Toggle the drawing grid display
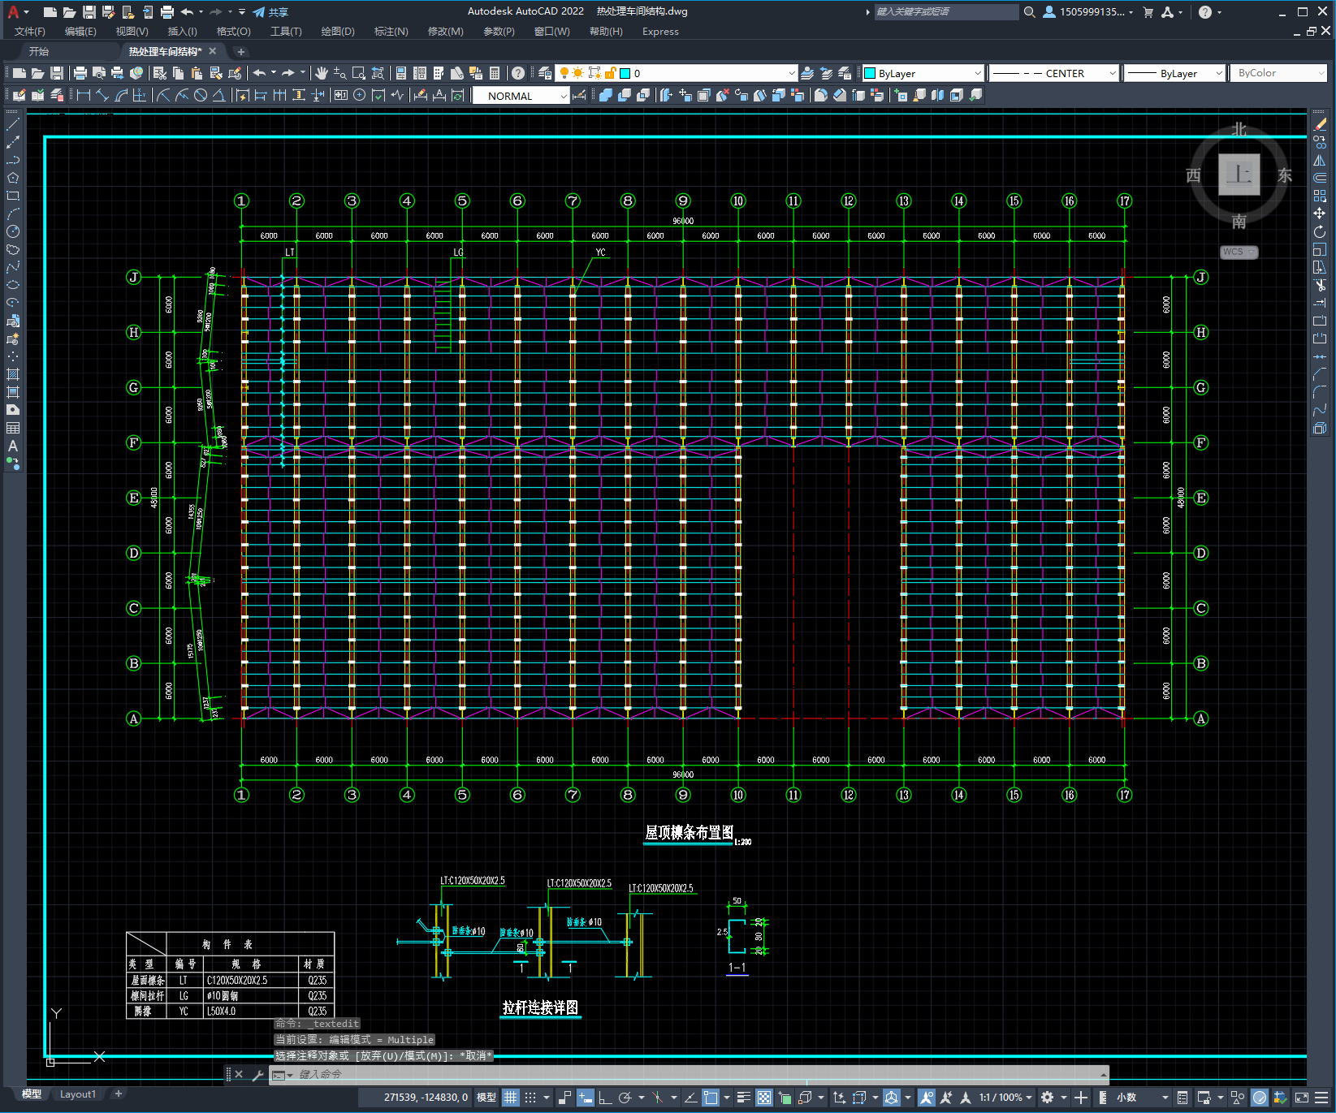The width and height of the screenshot is (1336, 1113). (x=511, y=1098)
